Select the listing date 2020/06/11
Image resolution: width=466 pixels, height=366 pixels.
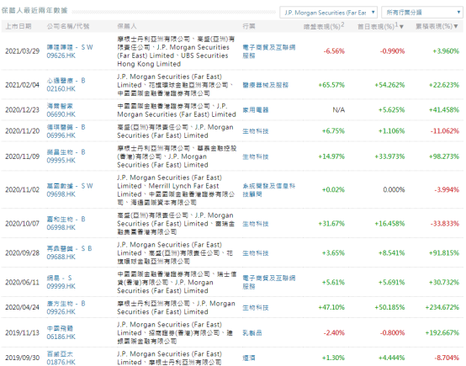(x=22, y=282)
